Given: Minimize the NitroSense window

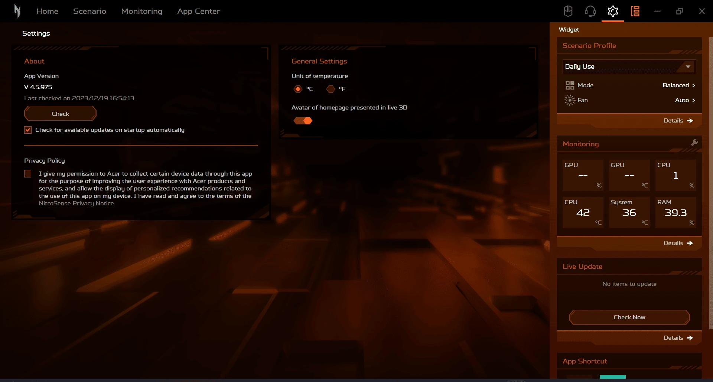Looking at the screenshot, I should click(657, 11).
